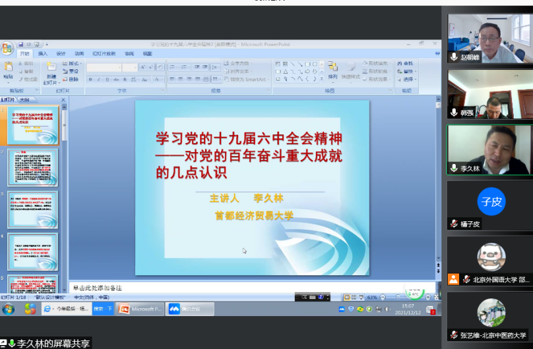The height and width of the screenshot is (349, 533).
Task: Click the New Slide icon
Action: 51,68
